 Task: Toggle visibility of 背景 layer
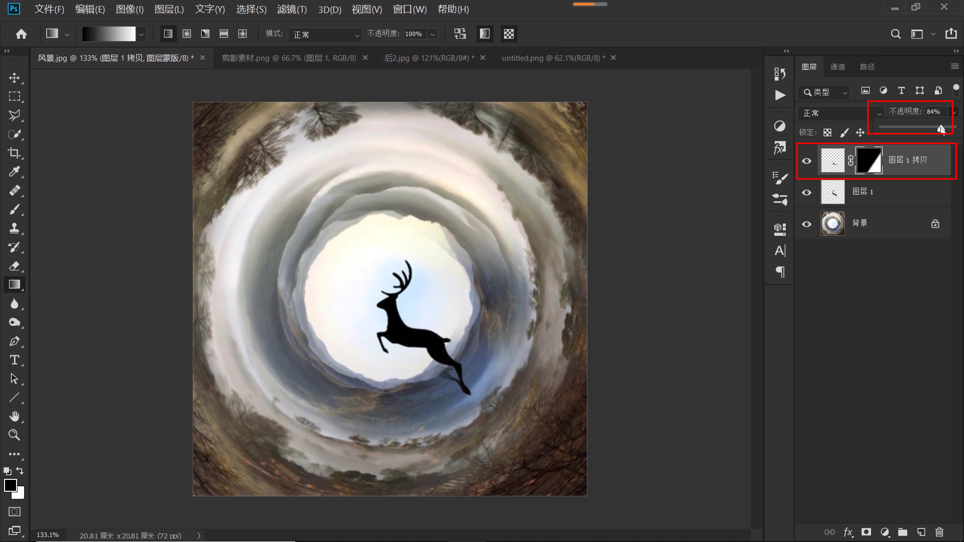(x=807, y=224)
